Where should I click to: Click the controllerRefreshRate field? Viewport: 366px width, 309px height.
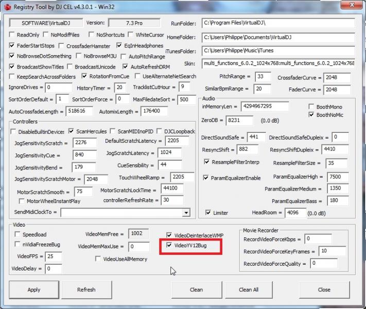point(172,200)
